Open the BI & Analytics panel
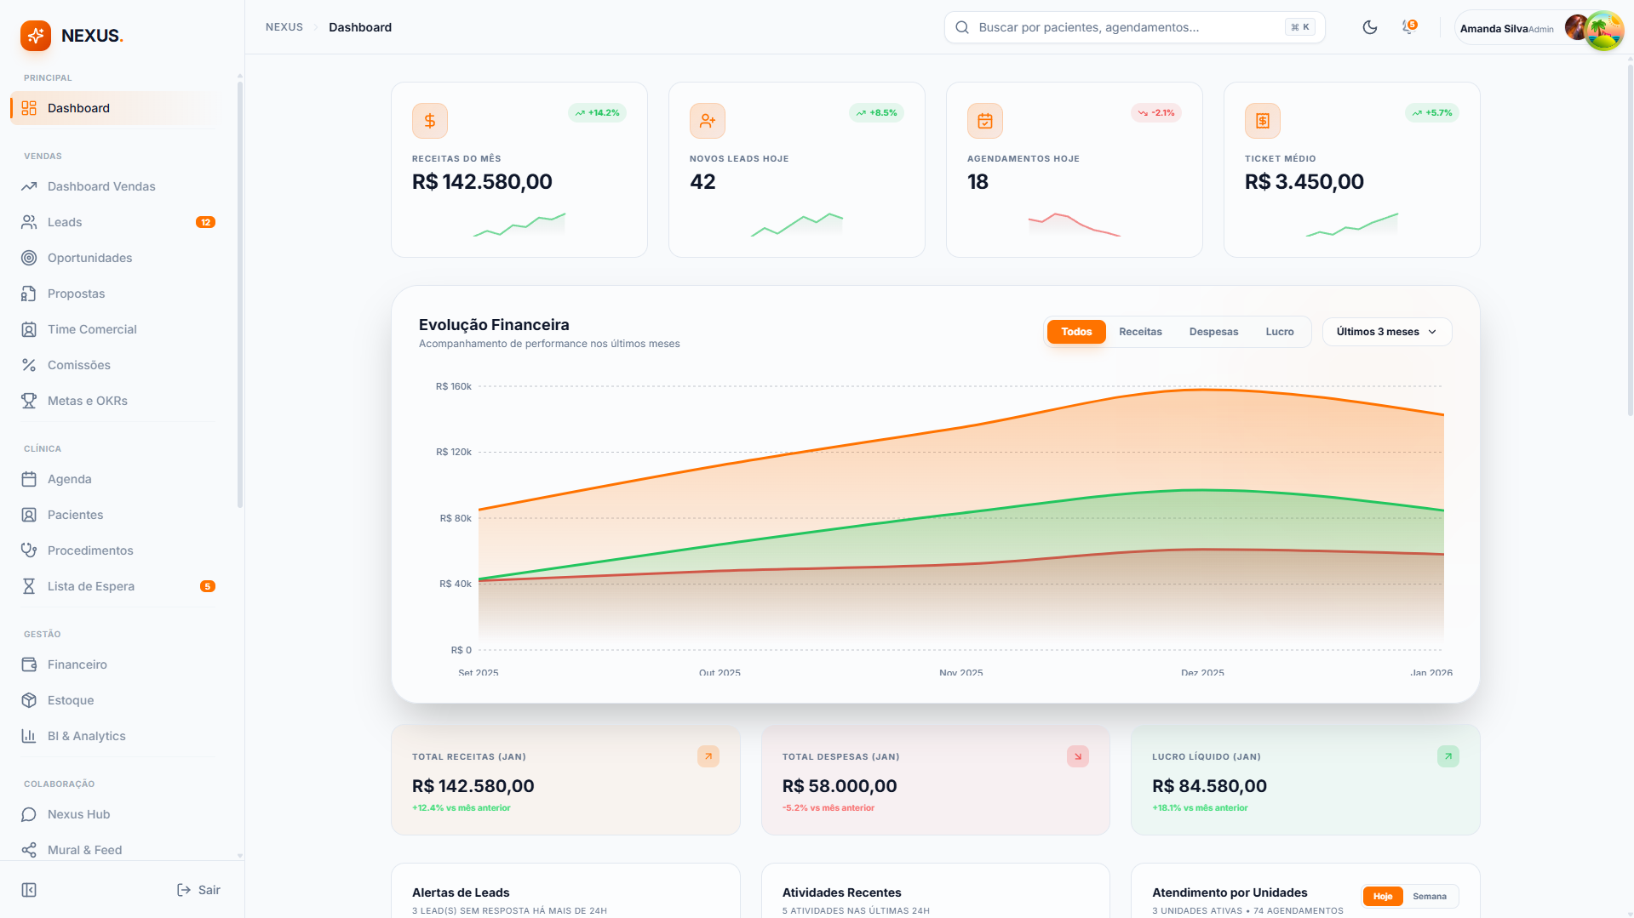Screen dimensions: 1634x918 tap(86, 736)
